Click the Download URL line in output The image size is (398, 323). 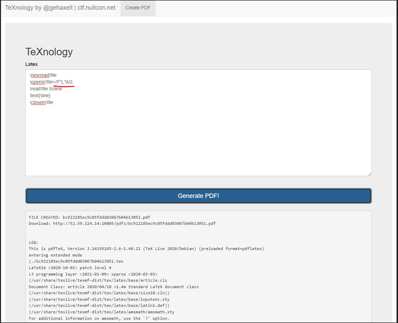coord(122,223)
